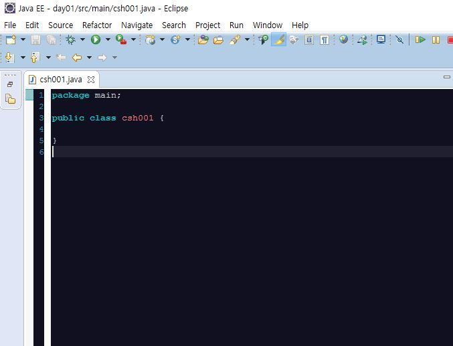The width and height of the screenshot is (453, 346).
Task: Click line number 6 in the gutter
Action: click(x=41, y=152)
